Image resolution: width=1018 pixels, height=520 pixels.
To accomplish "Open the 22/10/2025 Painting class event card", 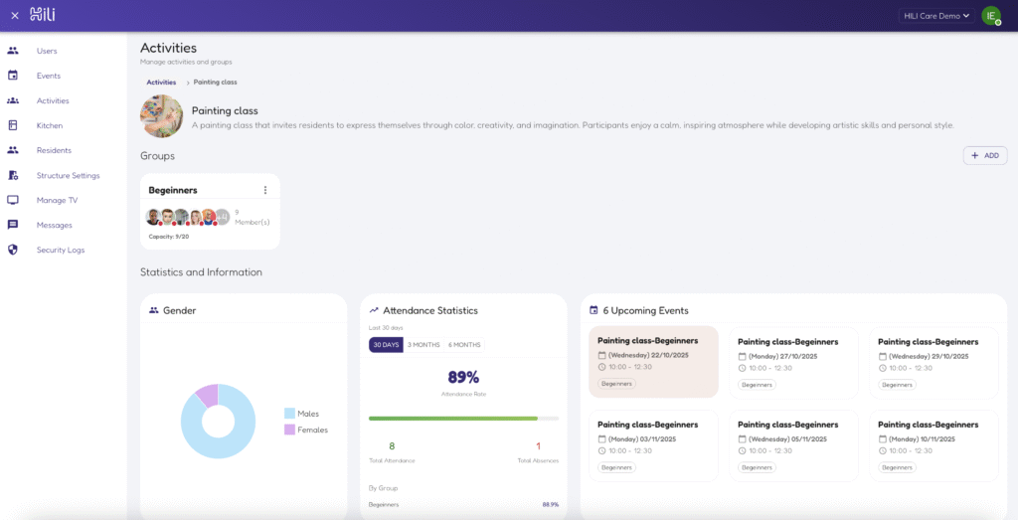I will pyautogui.click(x=653, y=362).
